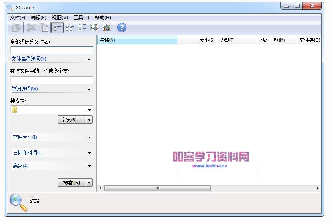The height and width of the screenshot is (221, 332).
Task: Minimize the XSearch window
Action: [x=286, y=6]
